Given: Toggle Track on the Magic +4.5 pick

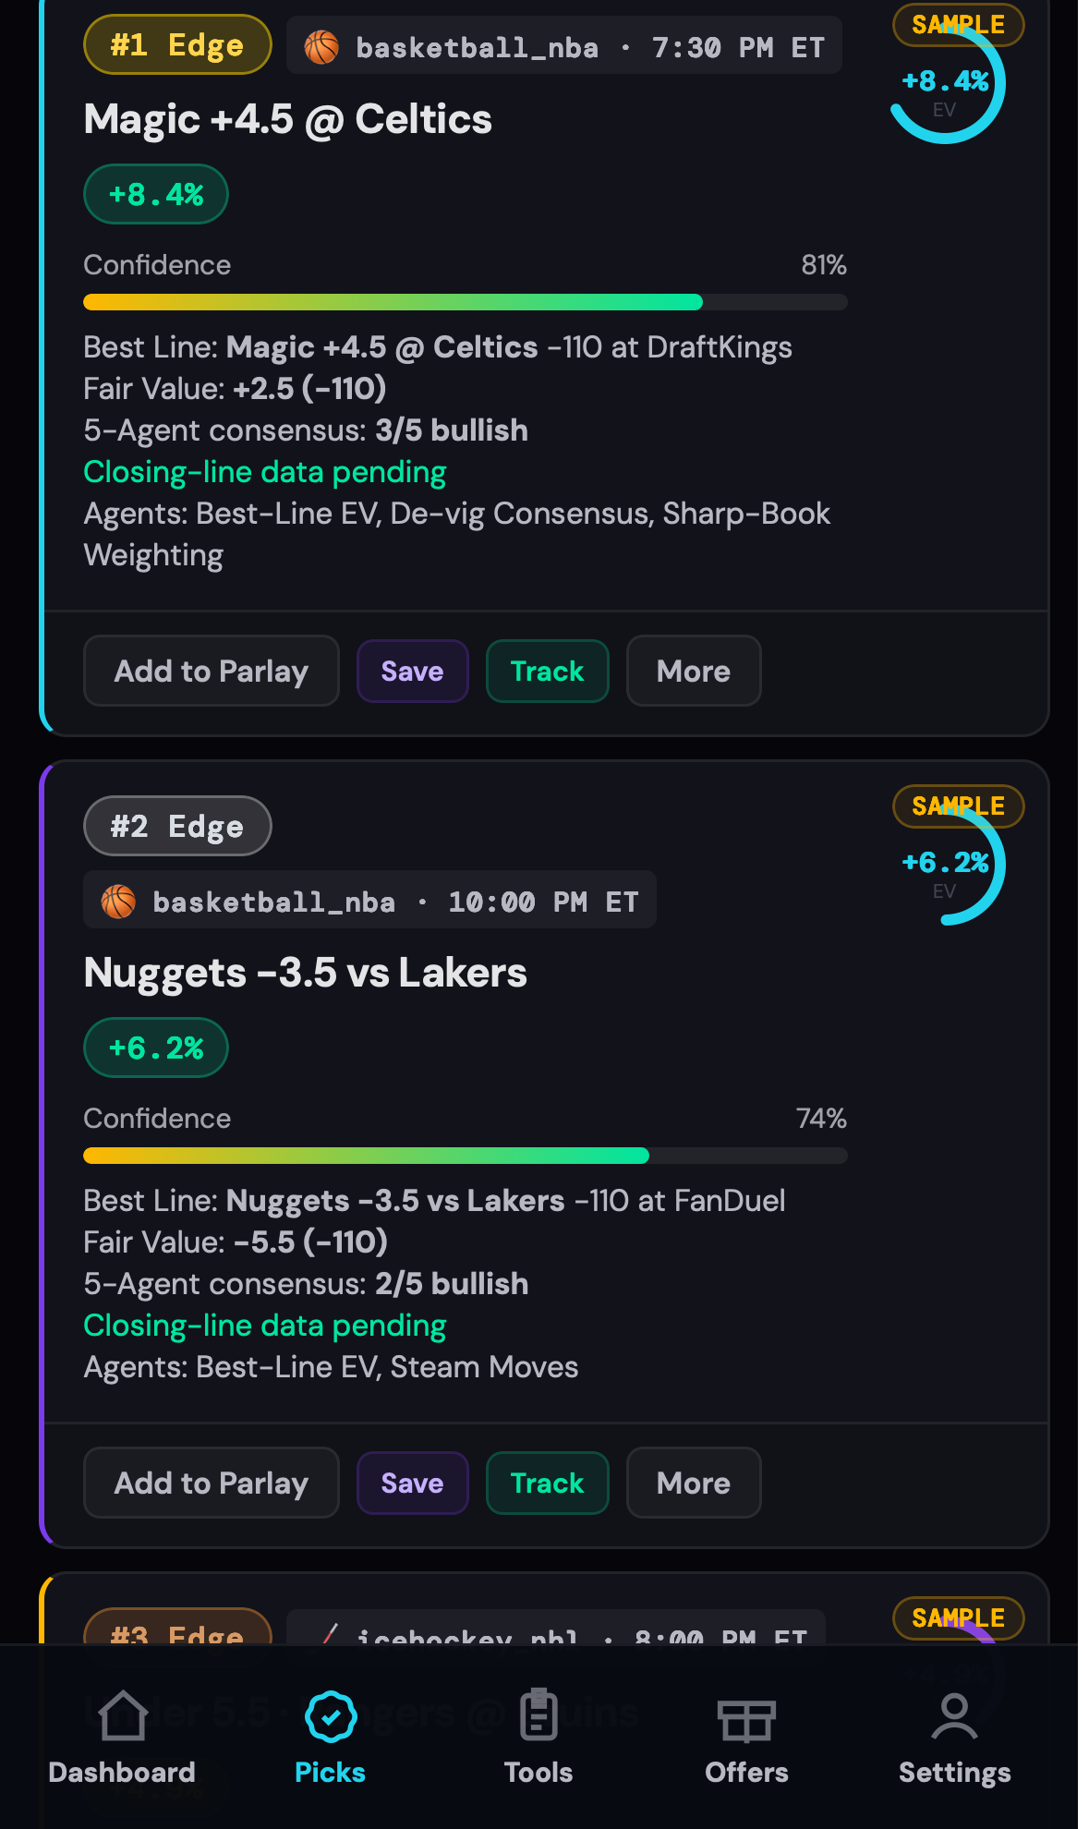Looking at the screenshot, I should pos(547,671).
